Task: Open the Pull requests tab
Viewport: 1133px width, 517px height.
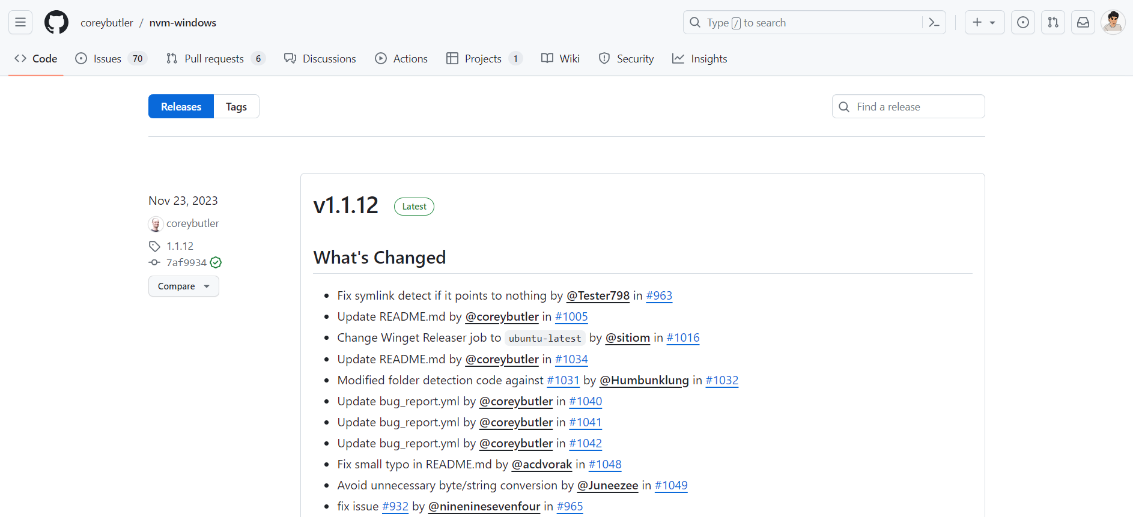Action: point(216,58)
